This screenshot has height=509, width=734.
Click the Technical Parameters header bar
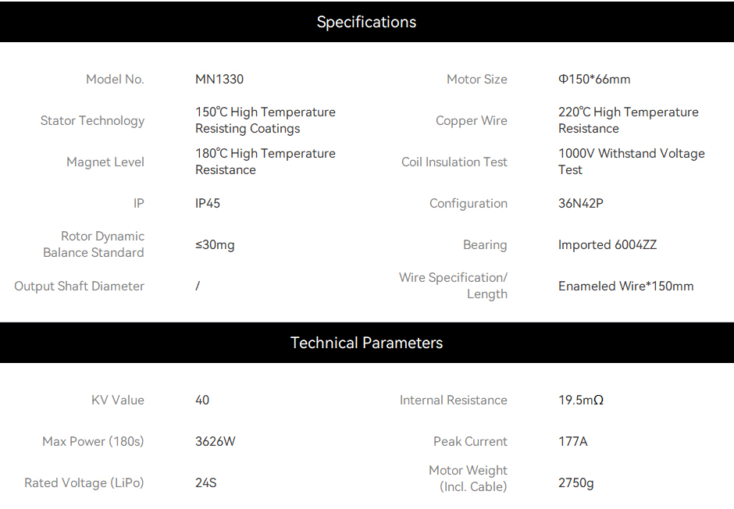(x=367, y=343)
